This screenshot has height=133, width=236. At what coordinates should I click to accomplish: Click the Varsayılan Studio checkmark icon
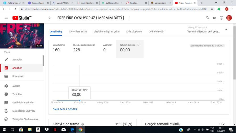pyautogui.click(x=6, y=119)
